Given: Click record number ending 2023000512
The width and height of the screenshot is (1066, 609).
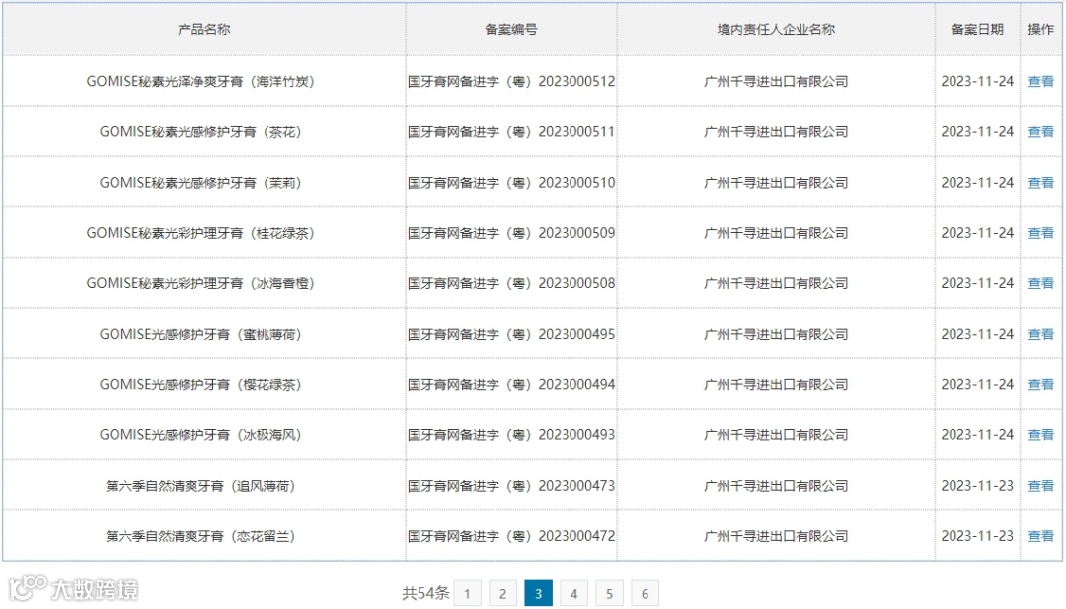Looking at the screenshot, I should pyautogui.click(x=511, y=82).
